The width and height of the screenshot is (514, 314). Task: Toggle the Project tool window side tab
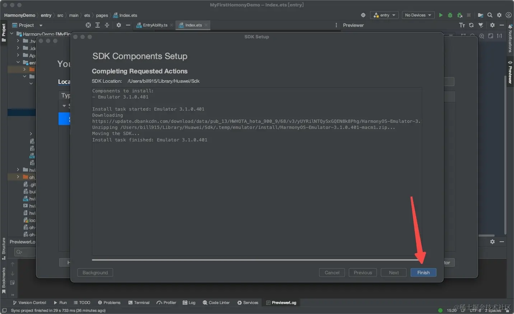[x=4, y=33]
